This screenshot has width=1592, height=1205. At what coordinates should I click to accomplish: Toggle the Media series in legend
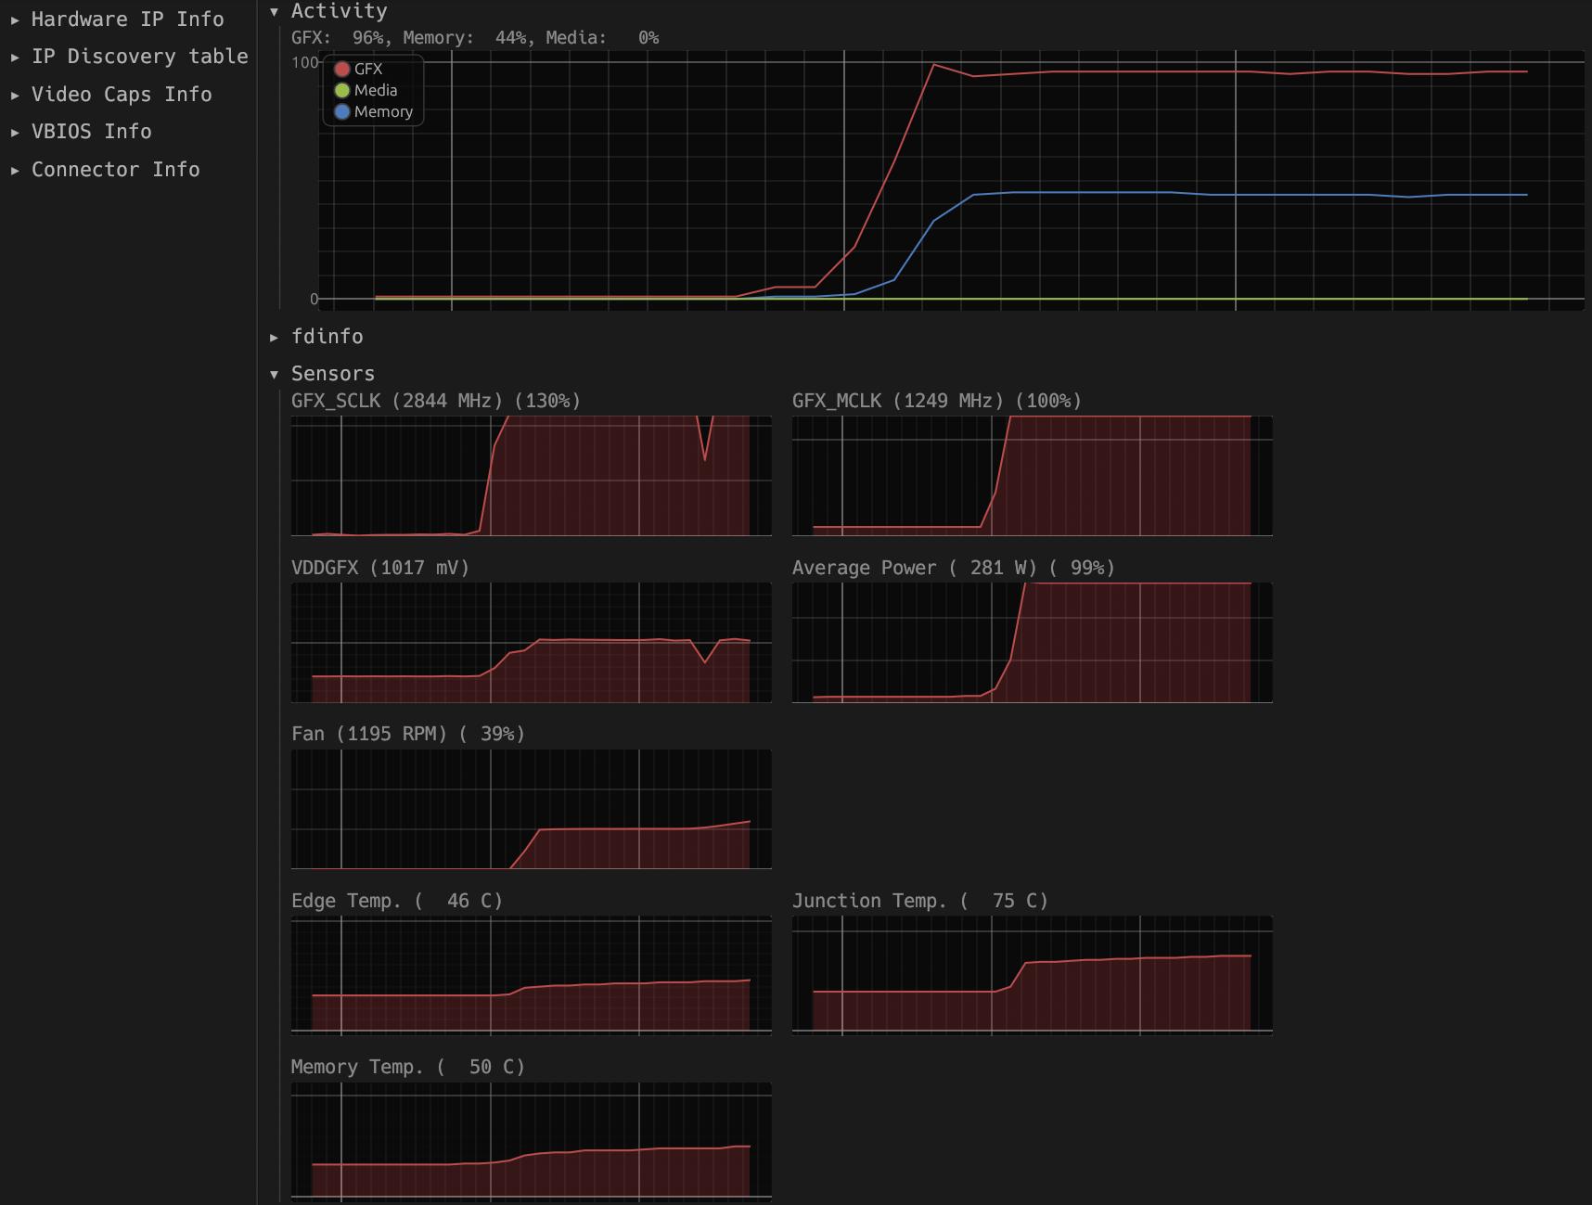(x=375, y=90)
